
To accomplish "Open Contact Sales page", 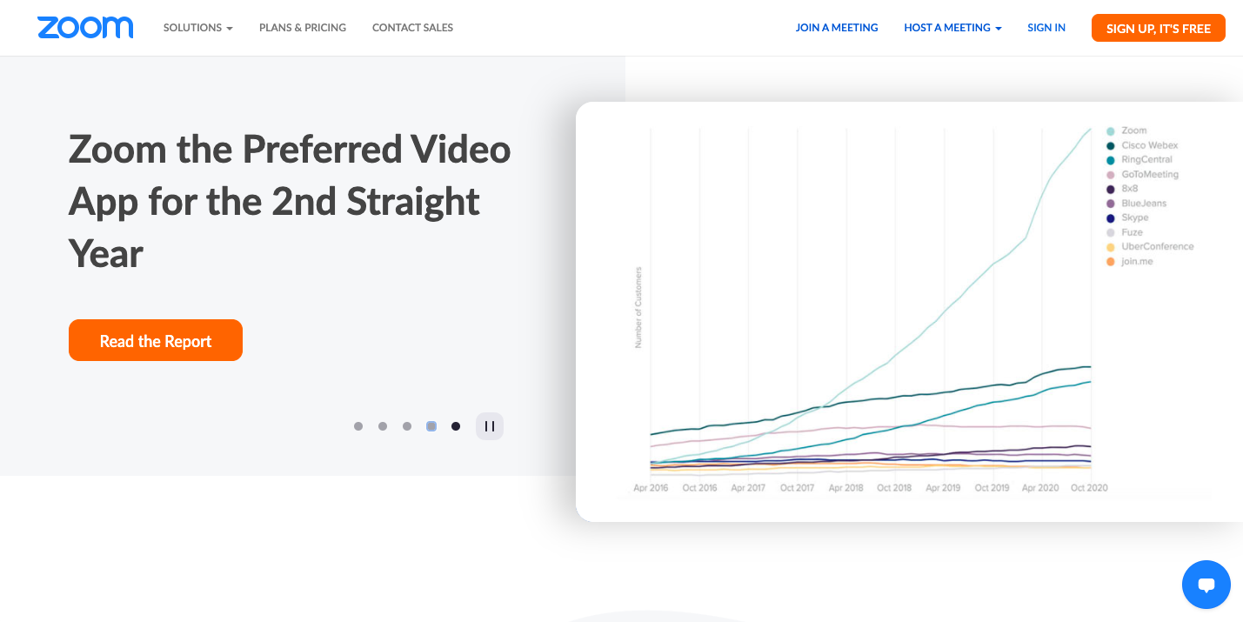I will [x=412, y=28].
